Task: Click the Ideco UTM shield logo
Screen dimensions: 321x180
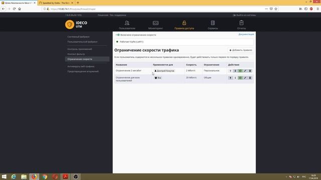Action: point(70,24)
